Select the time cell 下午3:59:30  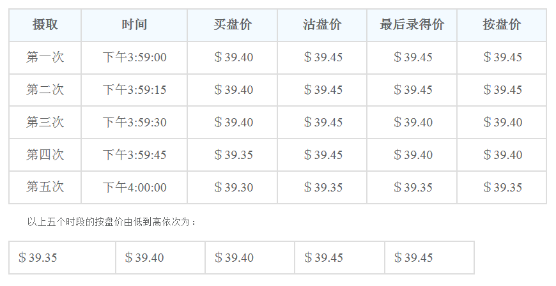(x=134, y=123)
